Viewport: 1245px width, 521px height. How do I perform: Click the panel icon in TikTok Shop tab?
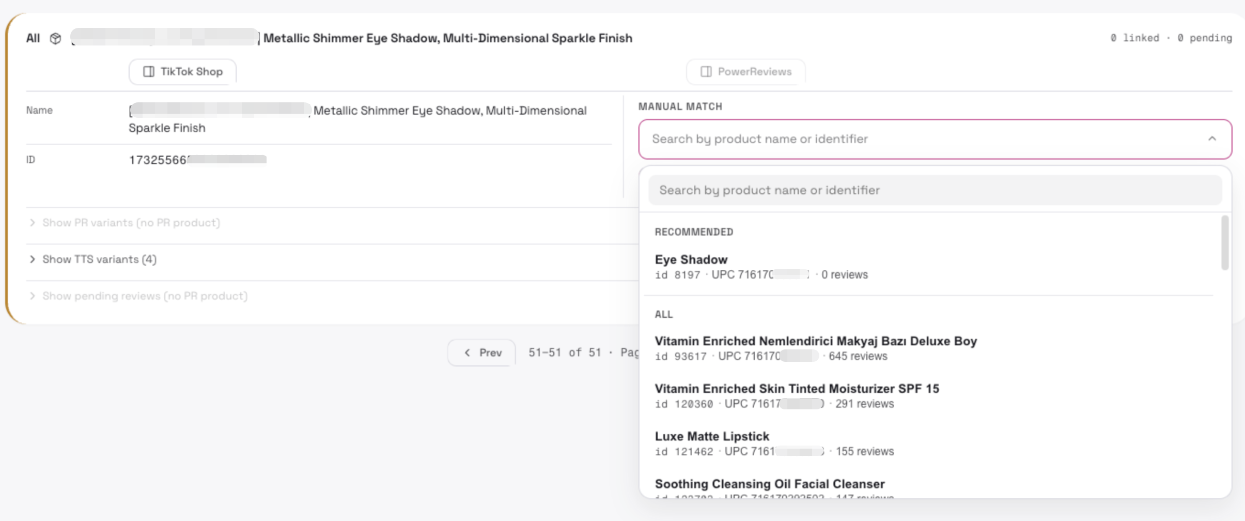coord(149,71)
